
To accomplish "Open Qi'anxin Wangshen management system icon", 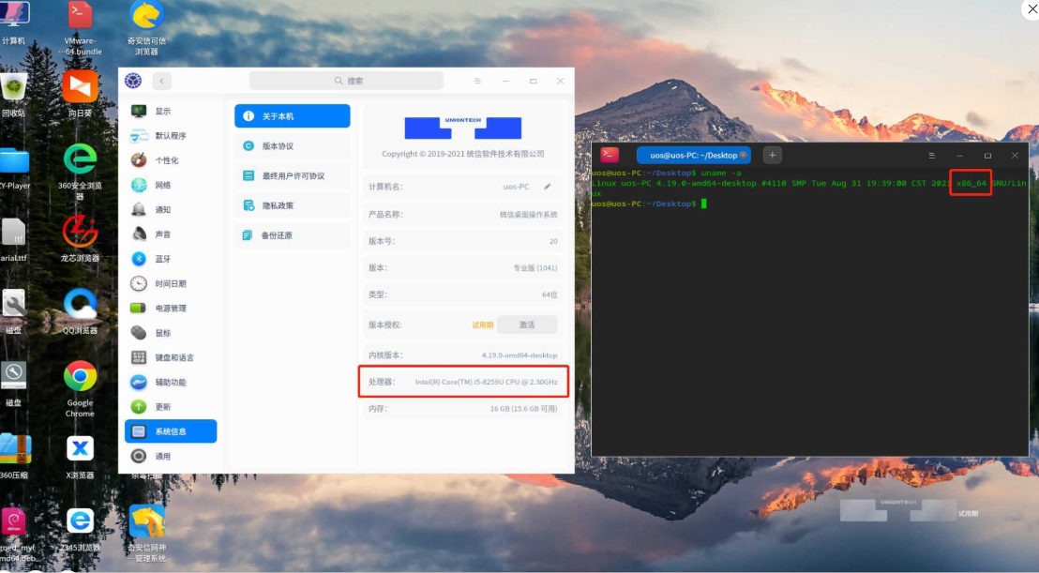I will 146,534.
